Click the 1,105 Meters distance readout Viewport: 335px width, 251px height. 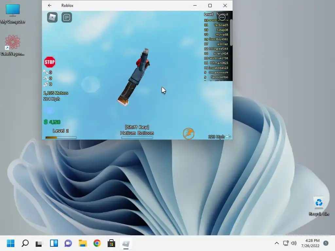pyautogui.click(x=56, y=93)
